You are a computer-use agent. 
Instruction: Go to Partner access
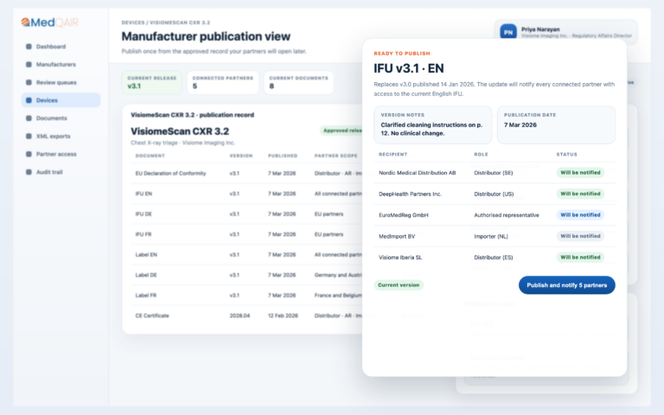pos(61,154)
